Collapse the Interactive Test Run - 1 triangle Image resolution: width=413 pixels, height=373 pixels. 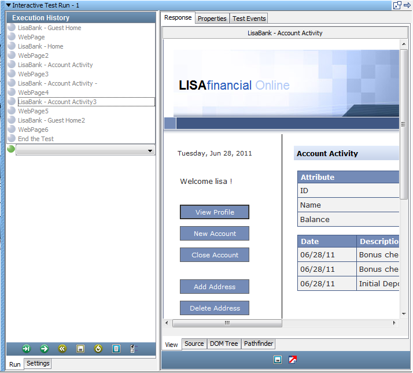(9, 5)
